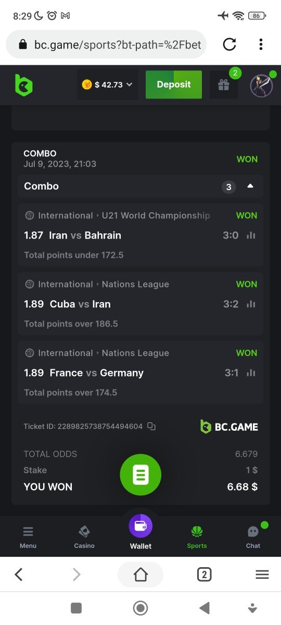Open the Iran vs Bahrain match

pos(85,235)
